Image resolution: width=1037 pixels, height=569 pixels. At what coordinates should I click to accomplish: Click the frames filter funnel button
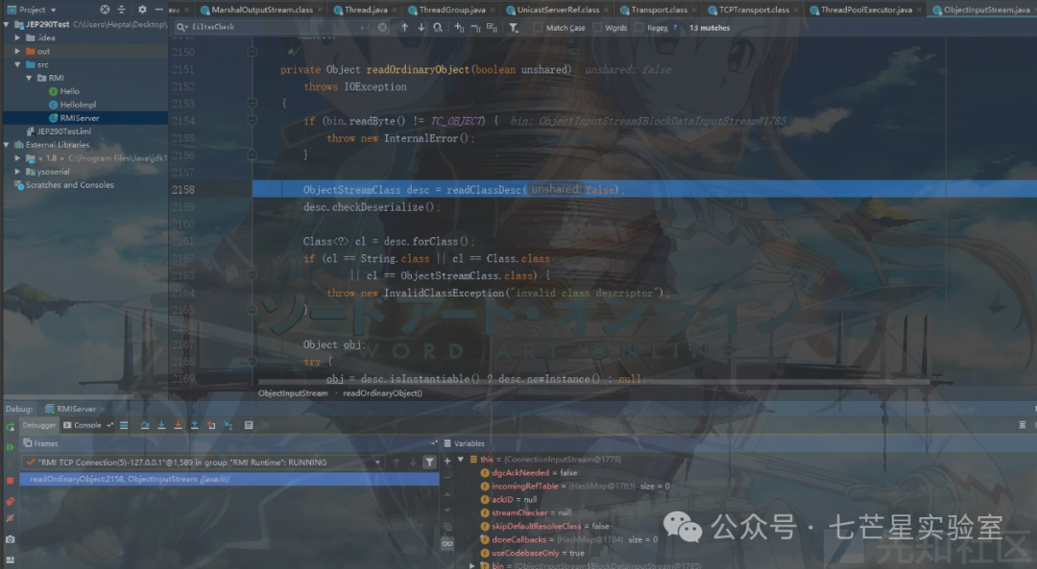coord(430,462)
